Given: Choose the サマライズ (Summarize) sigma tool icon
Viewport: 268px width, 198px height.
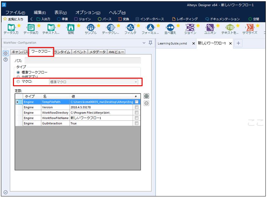Looking at the screenshot, I should click(x=250, y=28).
